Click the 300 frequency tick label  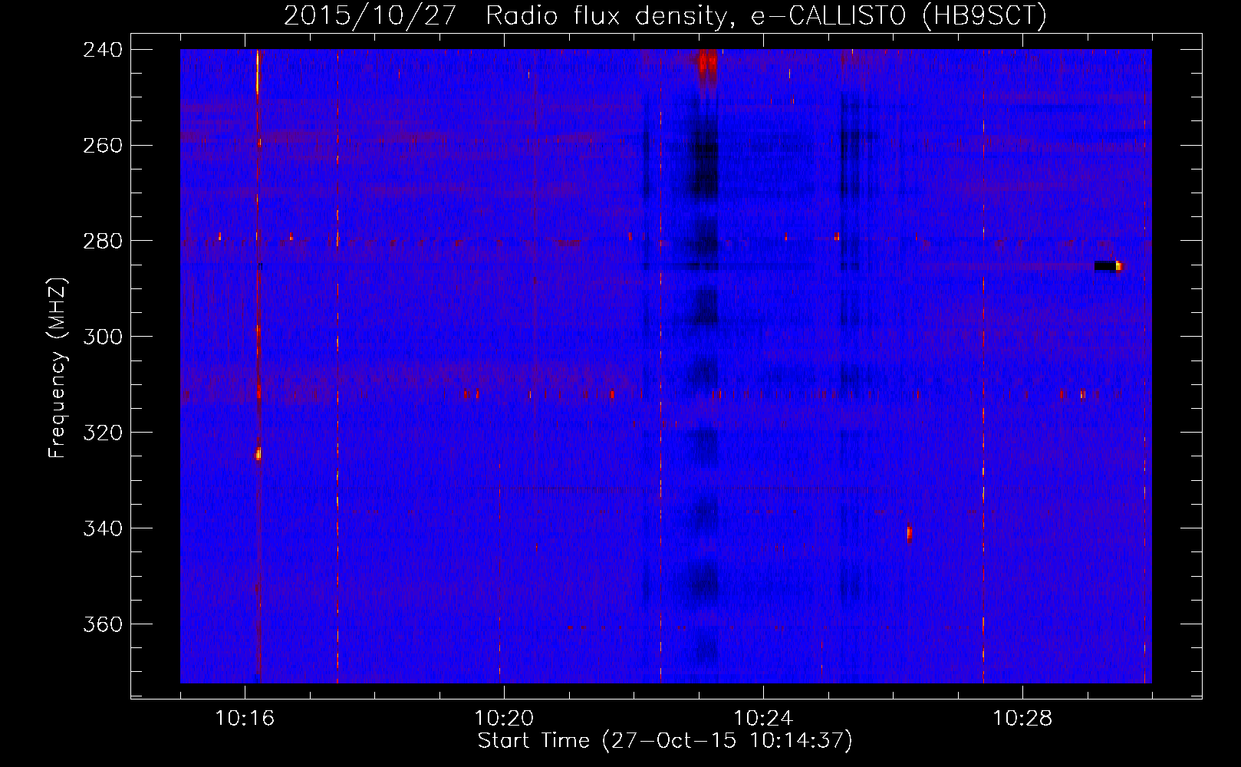[103, 337]
